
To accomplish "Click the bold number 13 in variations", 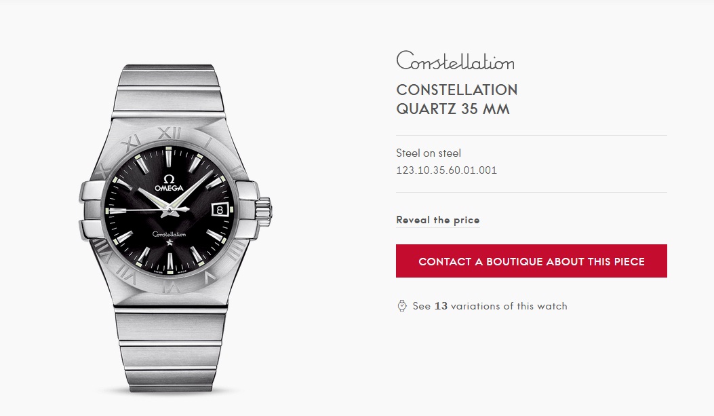I will [441, 306].
